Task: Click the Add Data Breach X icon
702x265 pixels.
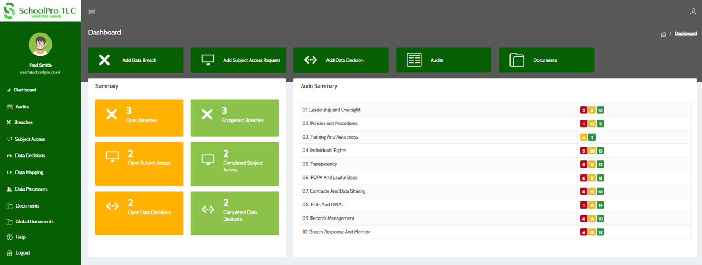Action: tap(104, 60)
